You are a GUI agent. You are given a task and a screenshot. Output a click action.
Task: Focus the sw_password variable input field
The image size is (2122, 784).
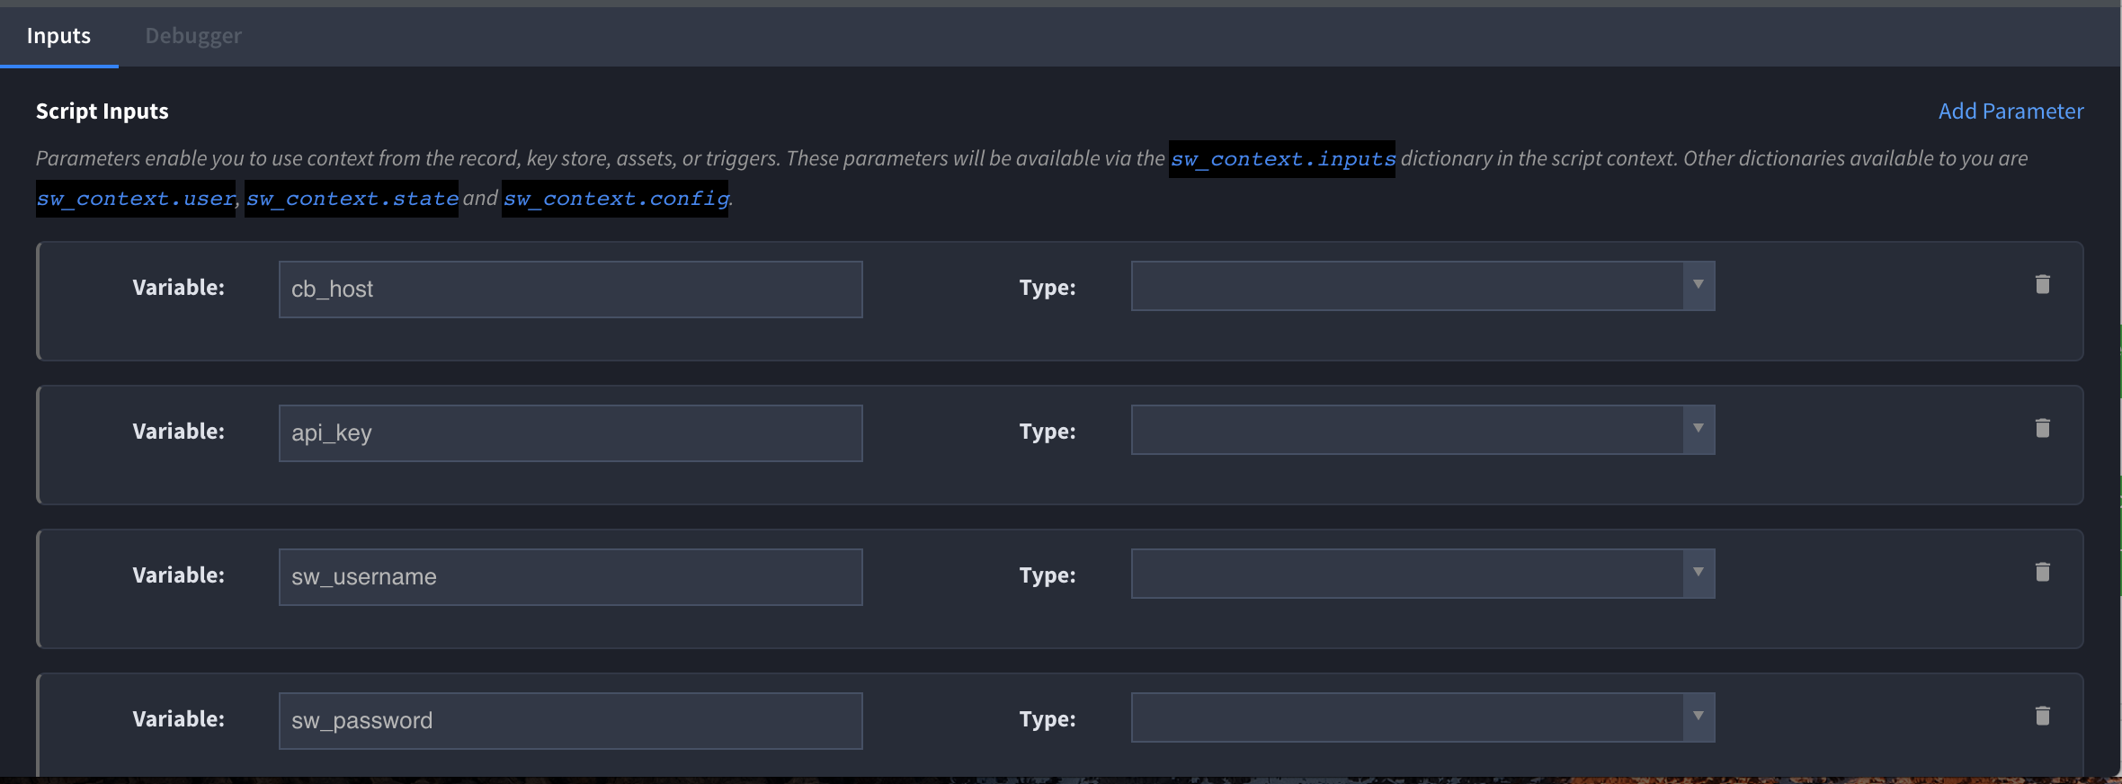pos(571,721)
